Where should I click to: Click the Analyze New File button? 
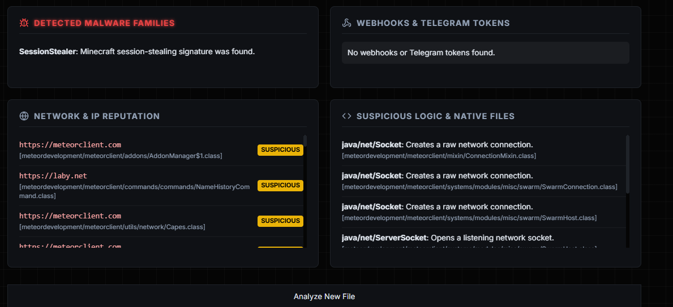pyautogui.click(x=324, y=296)
